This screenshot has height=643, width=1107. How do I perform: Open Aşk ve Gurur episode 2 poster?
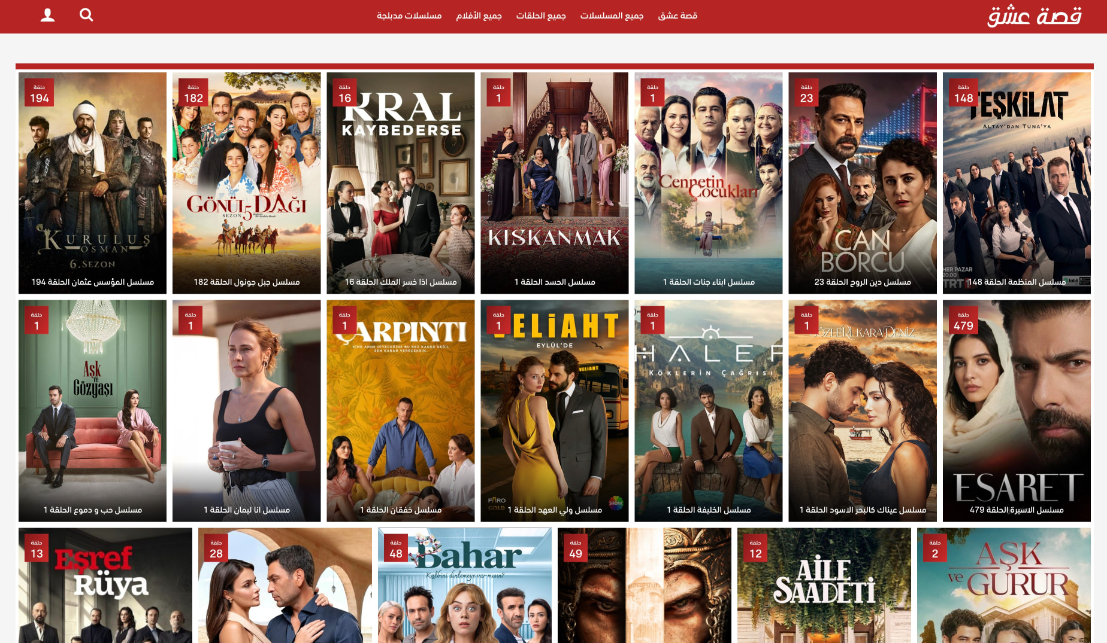click(1004, 586)
